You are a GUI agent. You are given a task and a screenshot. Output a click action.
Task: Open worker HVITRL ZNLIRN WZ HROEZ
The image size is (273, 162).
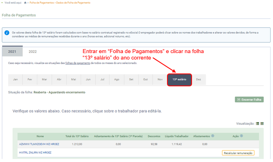tap(35, 153)
